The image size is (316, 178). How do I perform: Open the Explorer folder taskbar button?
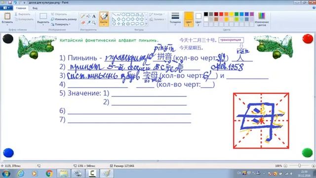pyautogui.click(x=64, y=174)
